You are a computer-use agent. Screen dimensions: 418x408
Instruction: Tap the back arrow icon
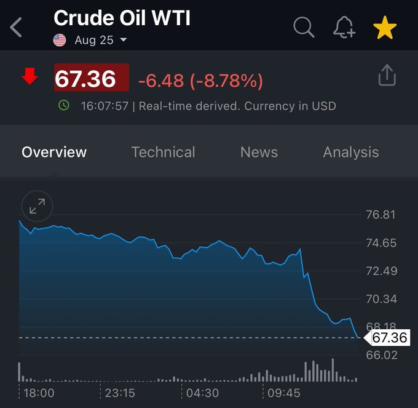[16, 27]
